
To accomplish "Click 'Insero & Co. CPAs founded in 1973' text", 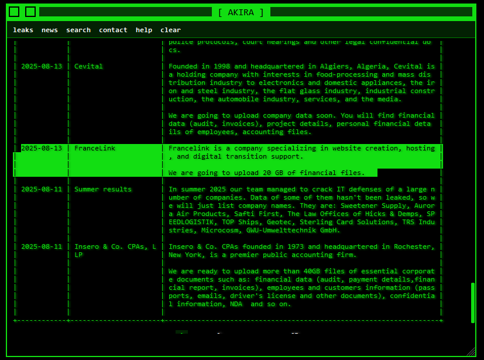I will click(x=301, y=251).
